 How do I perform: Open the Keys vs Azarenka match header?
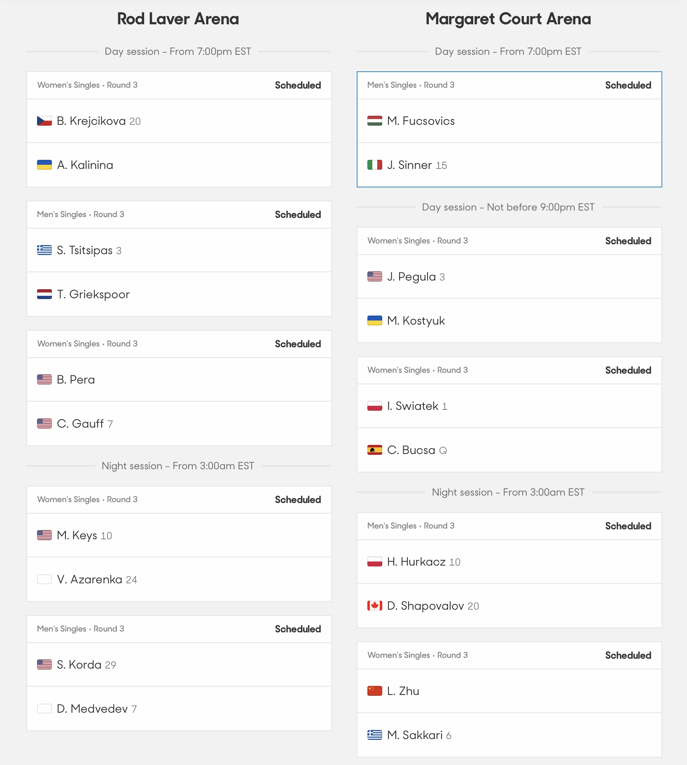[179, 500]
